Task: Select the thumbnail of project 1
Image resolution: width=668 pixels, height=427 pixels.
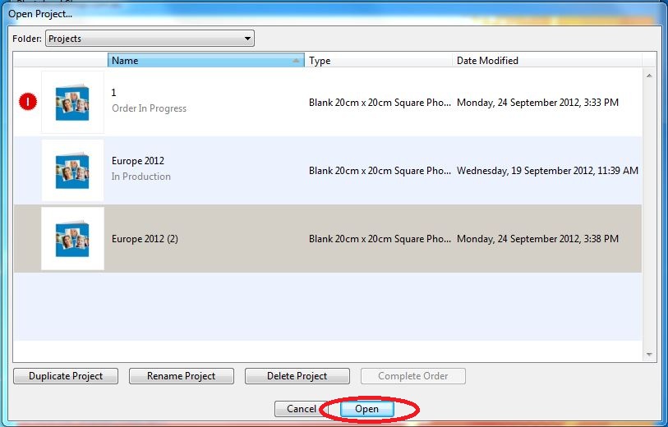Action: pos(72,102)
